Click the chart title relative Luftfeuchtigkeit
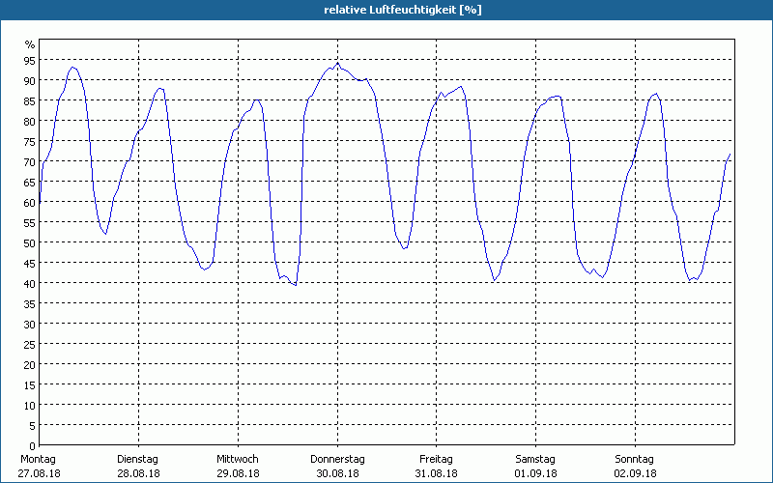 (x=402, y=10)
